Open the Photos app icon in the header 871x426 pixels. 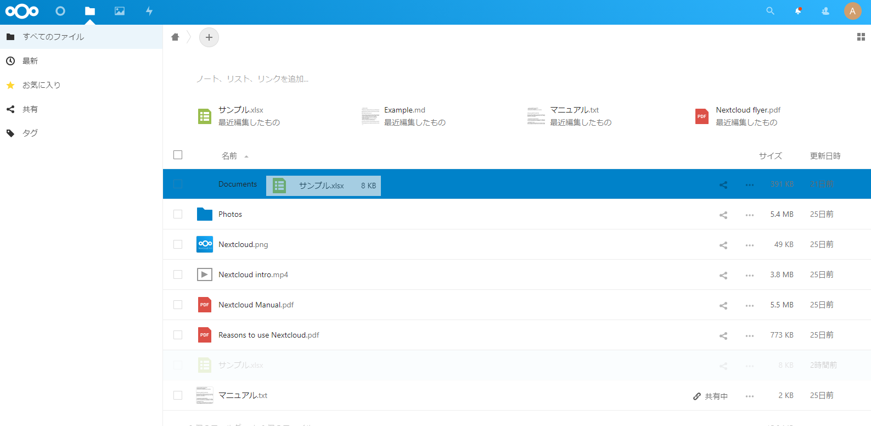[120, 11]
